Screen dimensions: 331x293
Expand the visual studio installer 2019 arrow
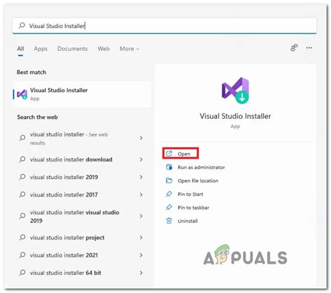[x=141, y=177]
